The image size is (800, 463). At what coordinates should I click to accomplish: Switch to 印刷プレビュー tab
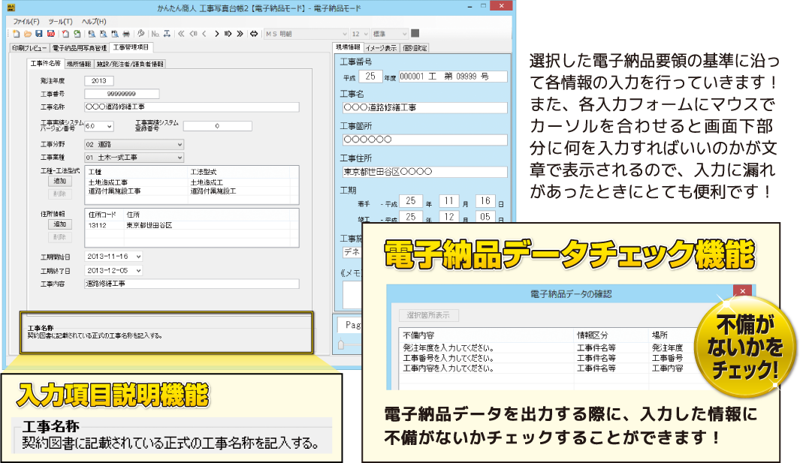pos(29,48)
